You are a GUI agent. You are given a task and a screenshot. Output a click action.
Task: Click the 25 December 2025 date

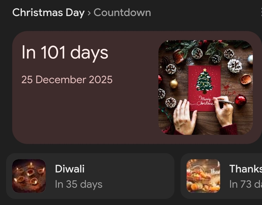67,80
